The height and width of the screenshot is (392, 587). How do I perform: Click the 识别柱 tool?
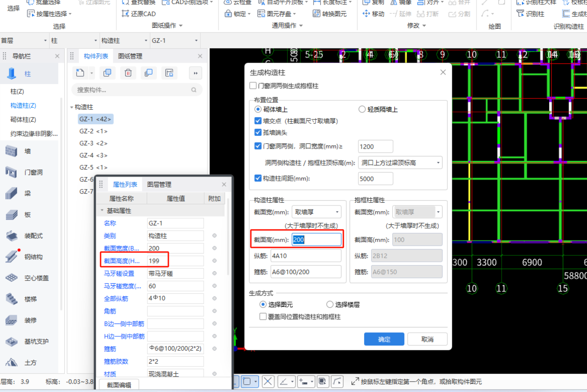(530, 14)
